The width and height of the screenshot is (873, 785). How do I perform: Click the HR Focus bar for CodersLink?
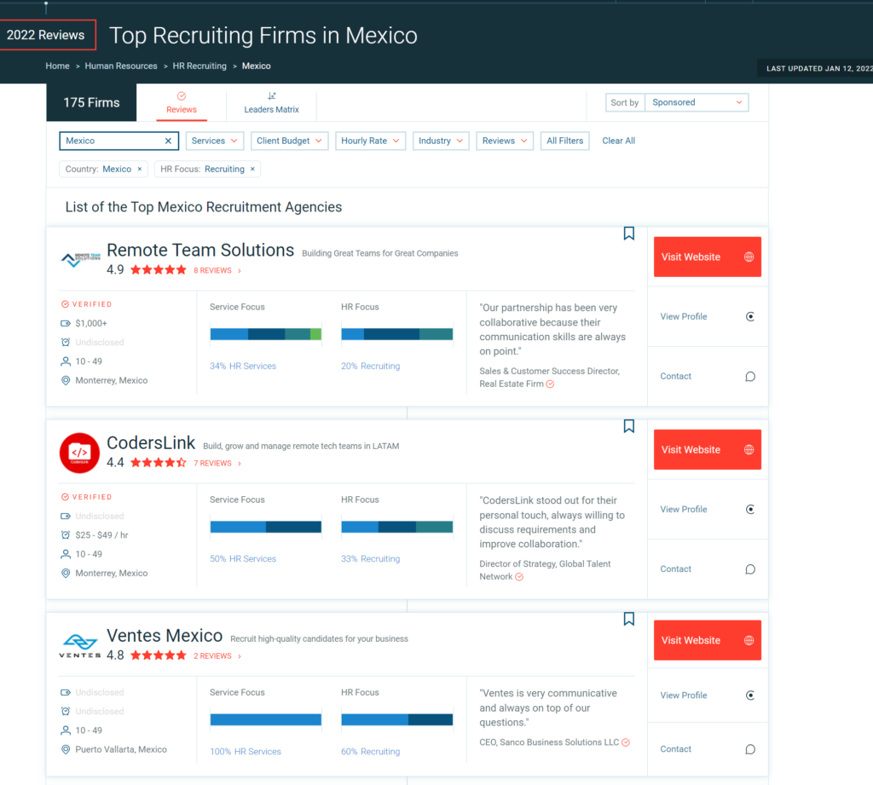[x=397, y=527]
